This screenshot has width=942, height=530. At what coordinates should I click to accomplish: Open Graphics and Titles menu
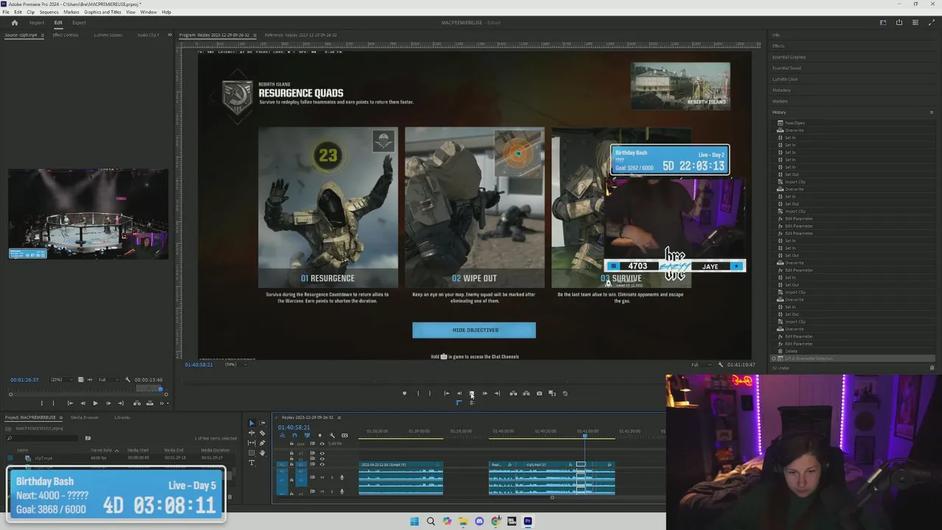click(x=103, y=12)
